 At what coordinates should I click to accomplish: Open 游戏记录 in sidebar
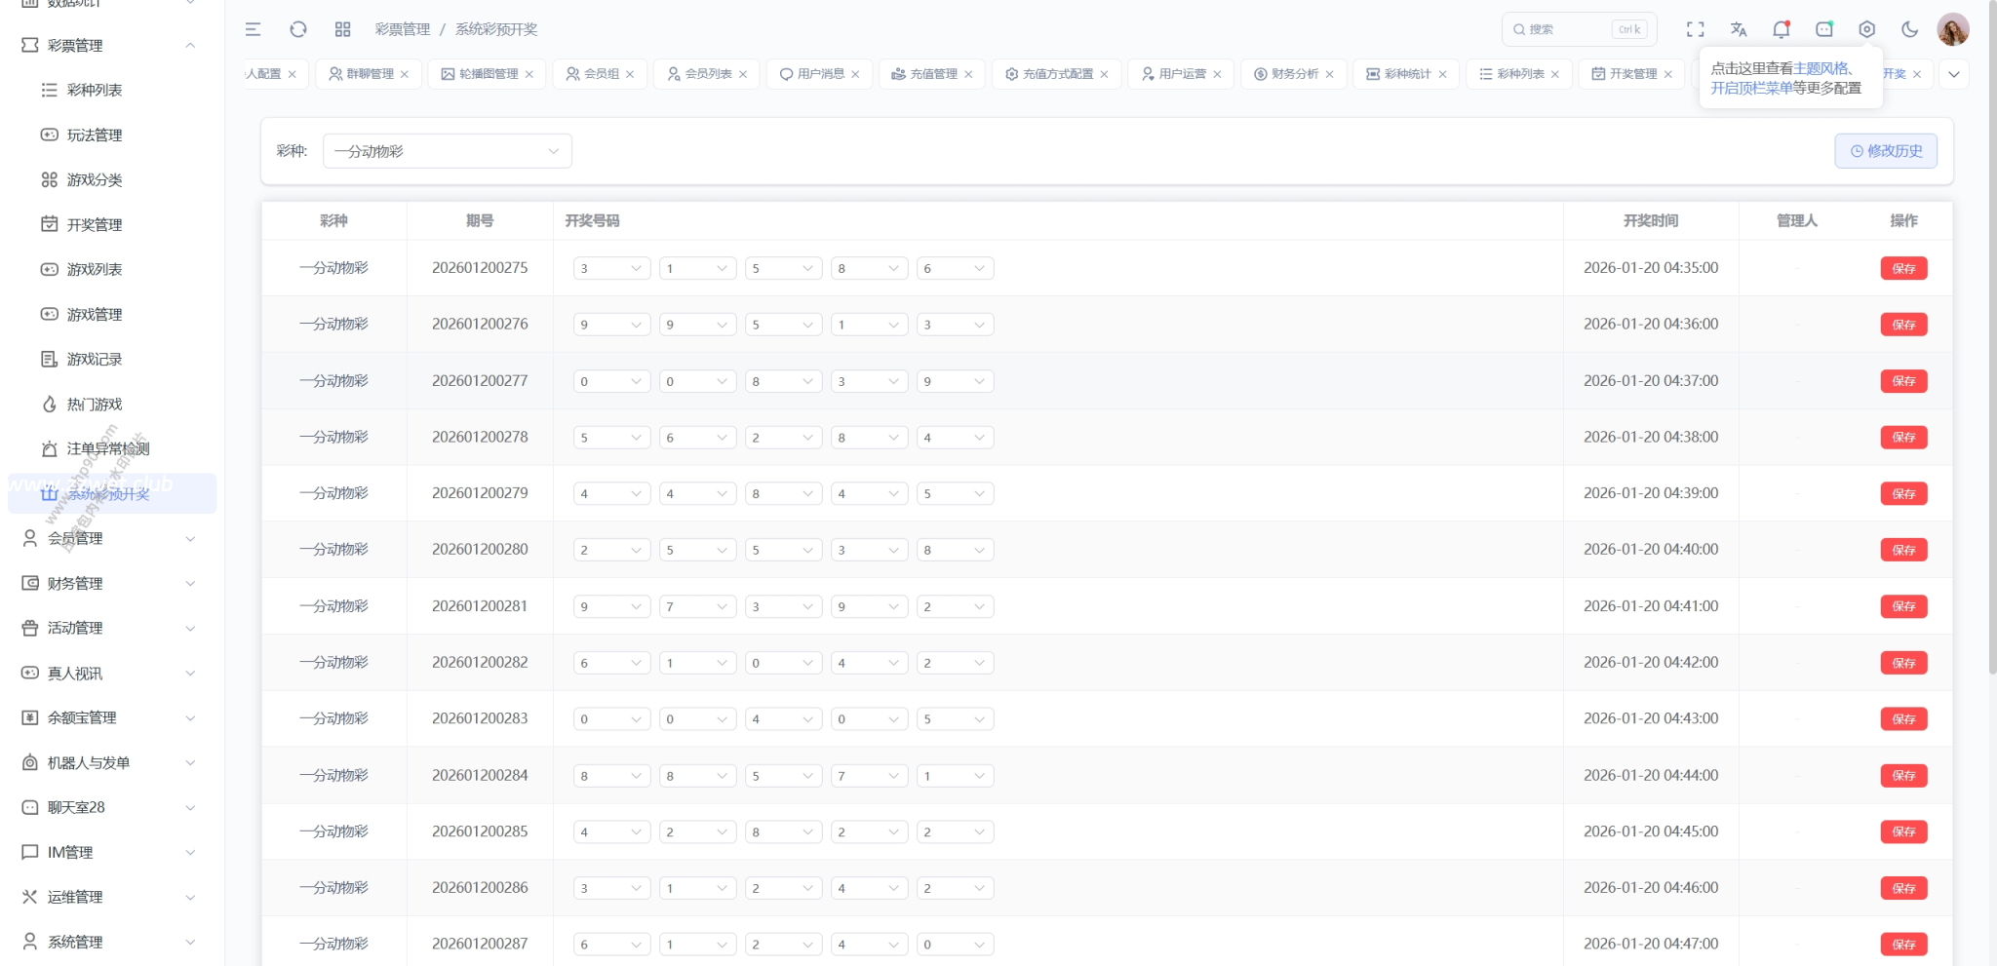tap(112, 359)
